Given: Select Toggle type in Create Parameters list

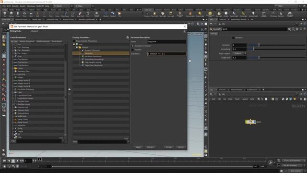Looking at the screenshot, I should pos(20,131).
